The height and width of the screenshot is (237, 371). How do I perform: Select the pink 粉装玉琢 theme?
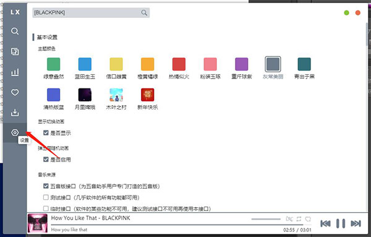click(x=210, y=64)
